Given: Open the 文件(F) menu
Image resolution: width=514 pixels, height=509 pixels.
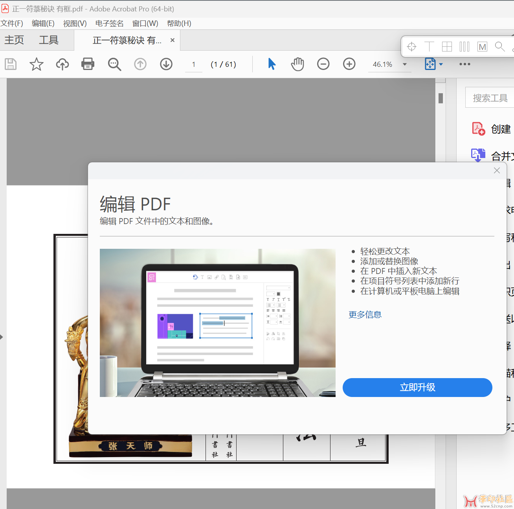Looking at the screenshot, I should pyautogui.click(x=12, y=23).
